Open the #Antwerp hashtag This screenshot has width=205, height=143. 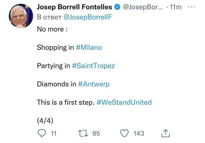pos(93,84)
